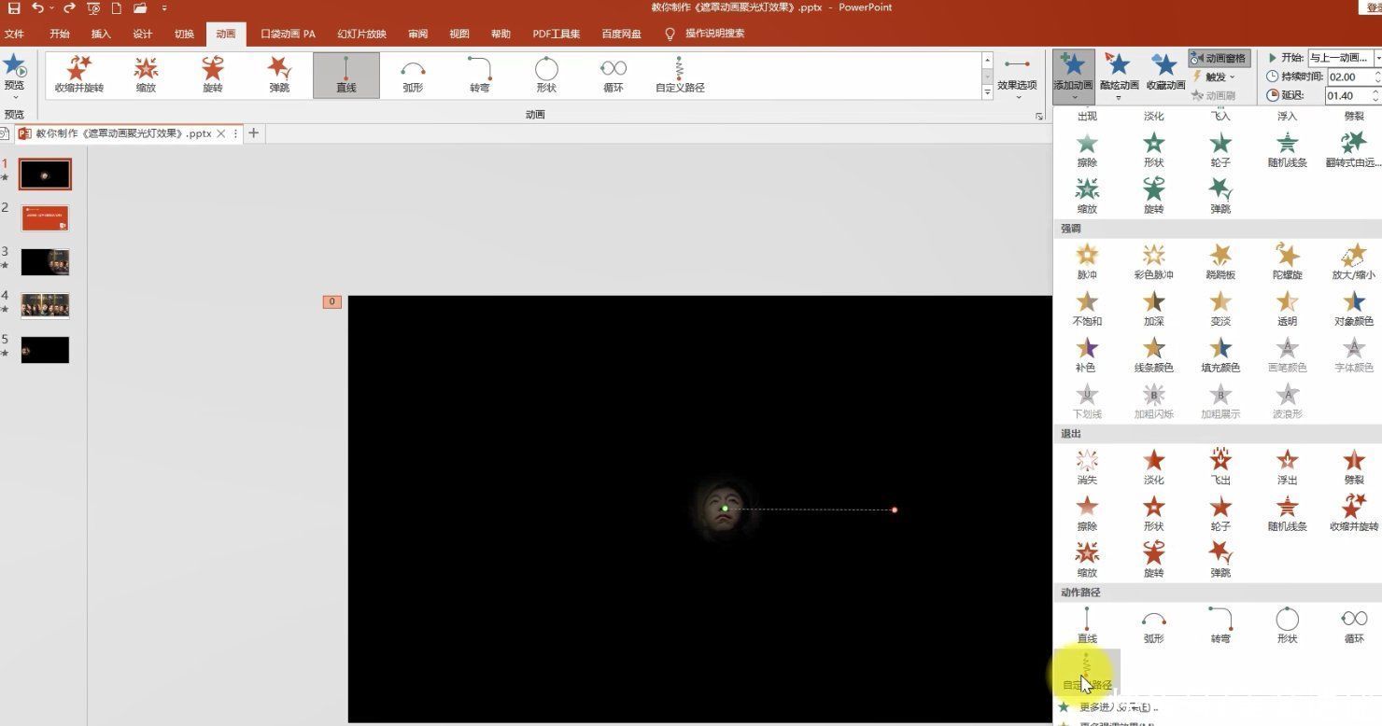Apply the 翻转式由远 entrance effect
This screenshot has width=1382, height=726.
pyautogui.click(x=1353, y=149)
